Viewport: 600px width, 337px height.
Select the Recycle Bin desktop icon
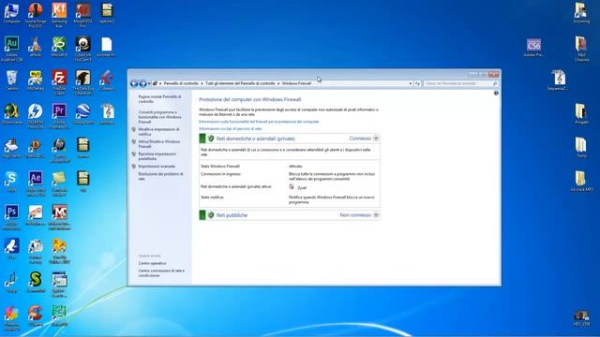point(11,81)
